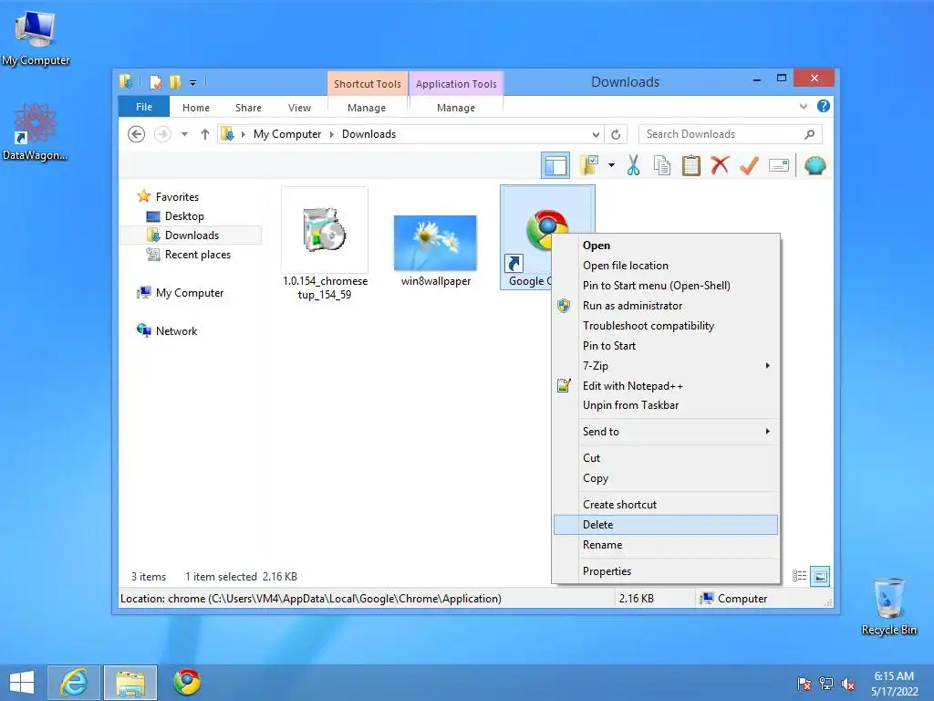Open the Explorer help question mark
Image resolution: width=934 pixels, height=701 pixels.
click(x=824, y=106)
